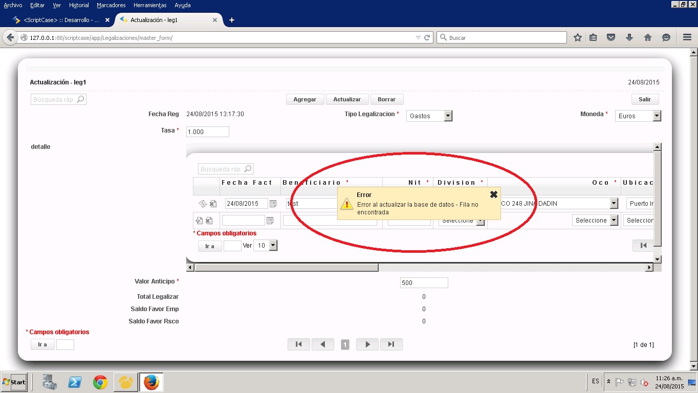Click the Windows Start button
Image resolution: width=698 pixels, height=393 pixels.
(x=14, y=382)
